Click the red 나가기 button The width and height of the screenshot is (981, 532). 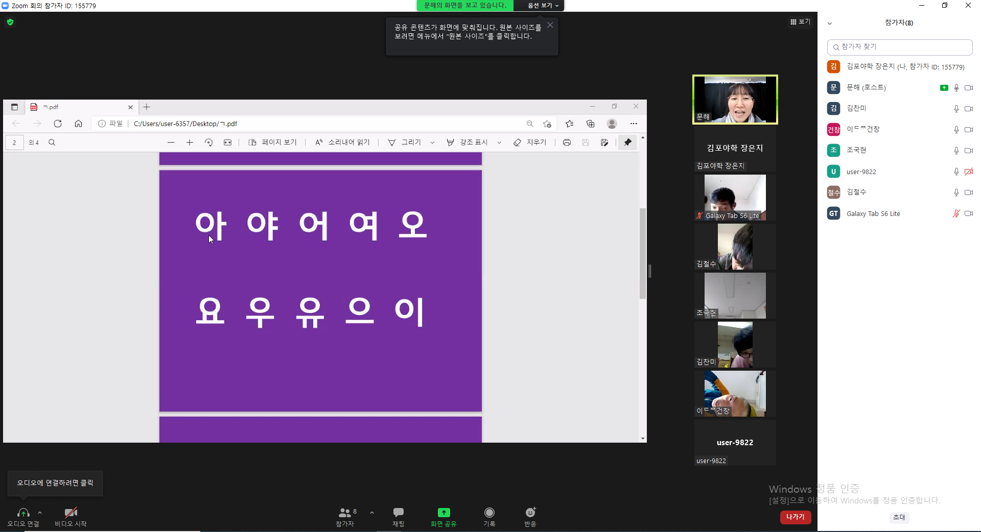pyautogui.click(x=796, y=517)
